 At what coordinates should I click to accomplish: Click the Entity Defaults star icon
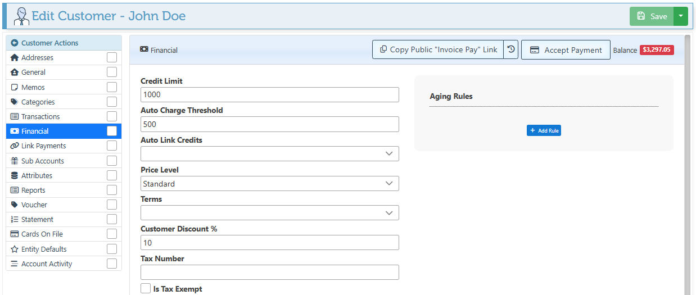point(15,249)
